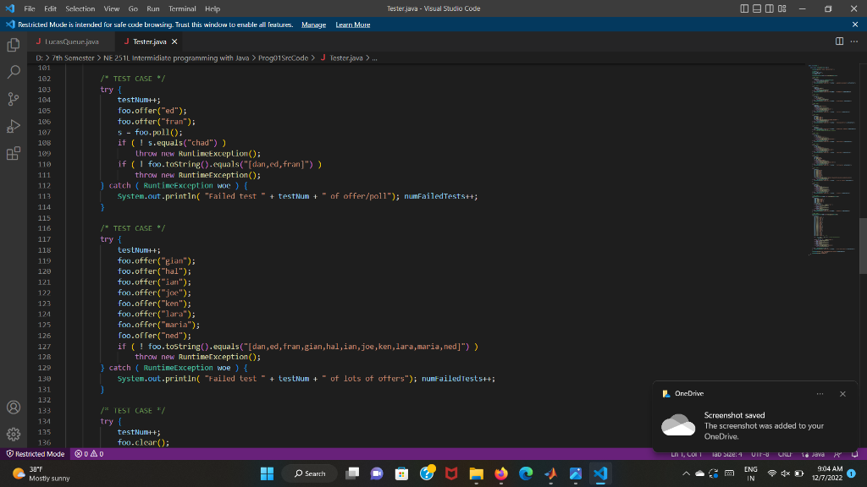Click the Accounts icon in the activity bar
This screenshot has height=487, width=867.
(x=13, y=407)
